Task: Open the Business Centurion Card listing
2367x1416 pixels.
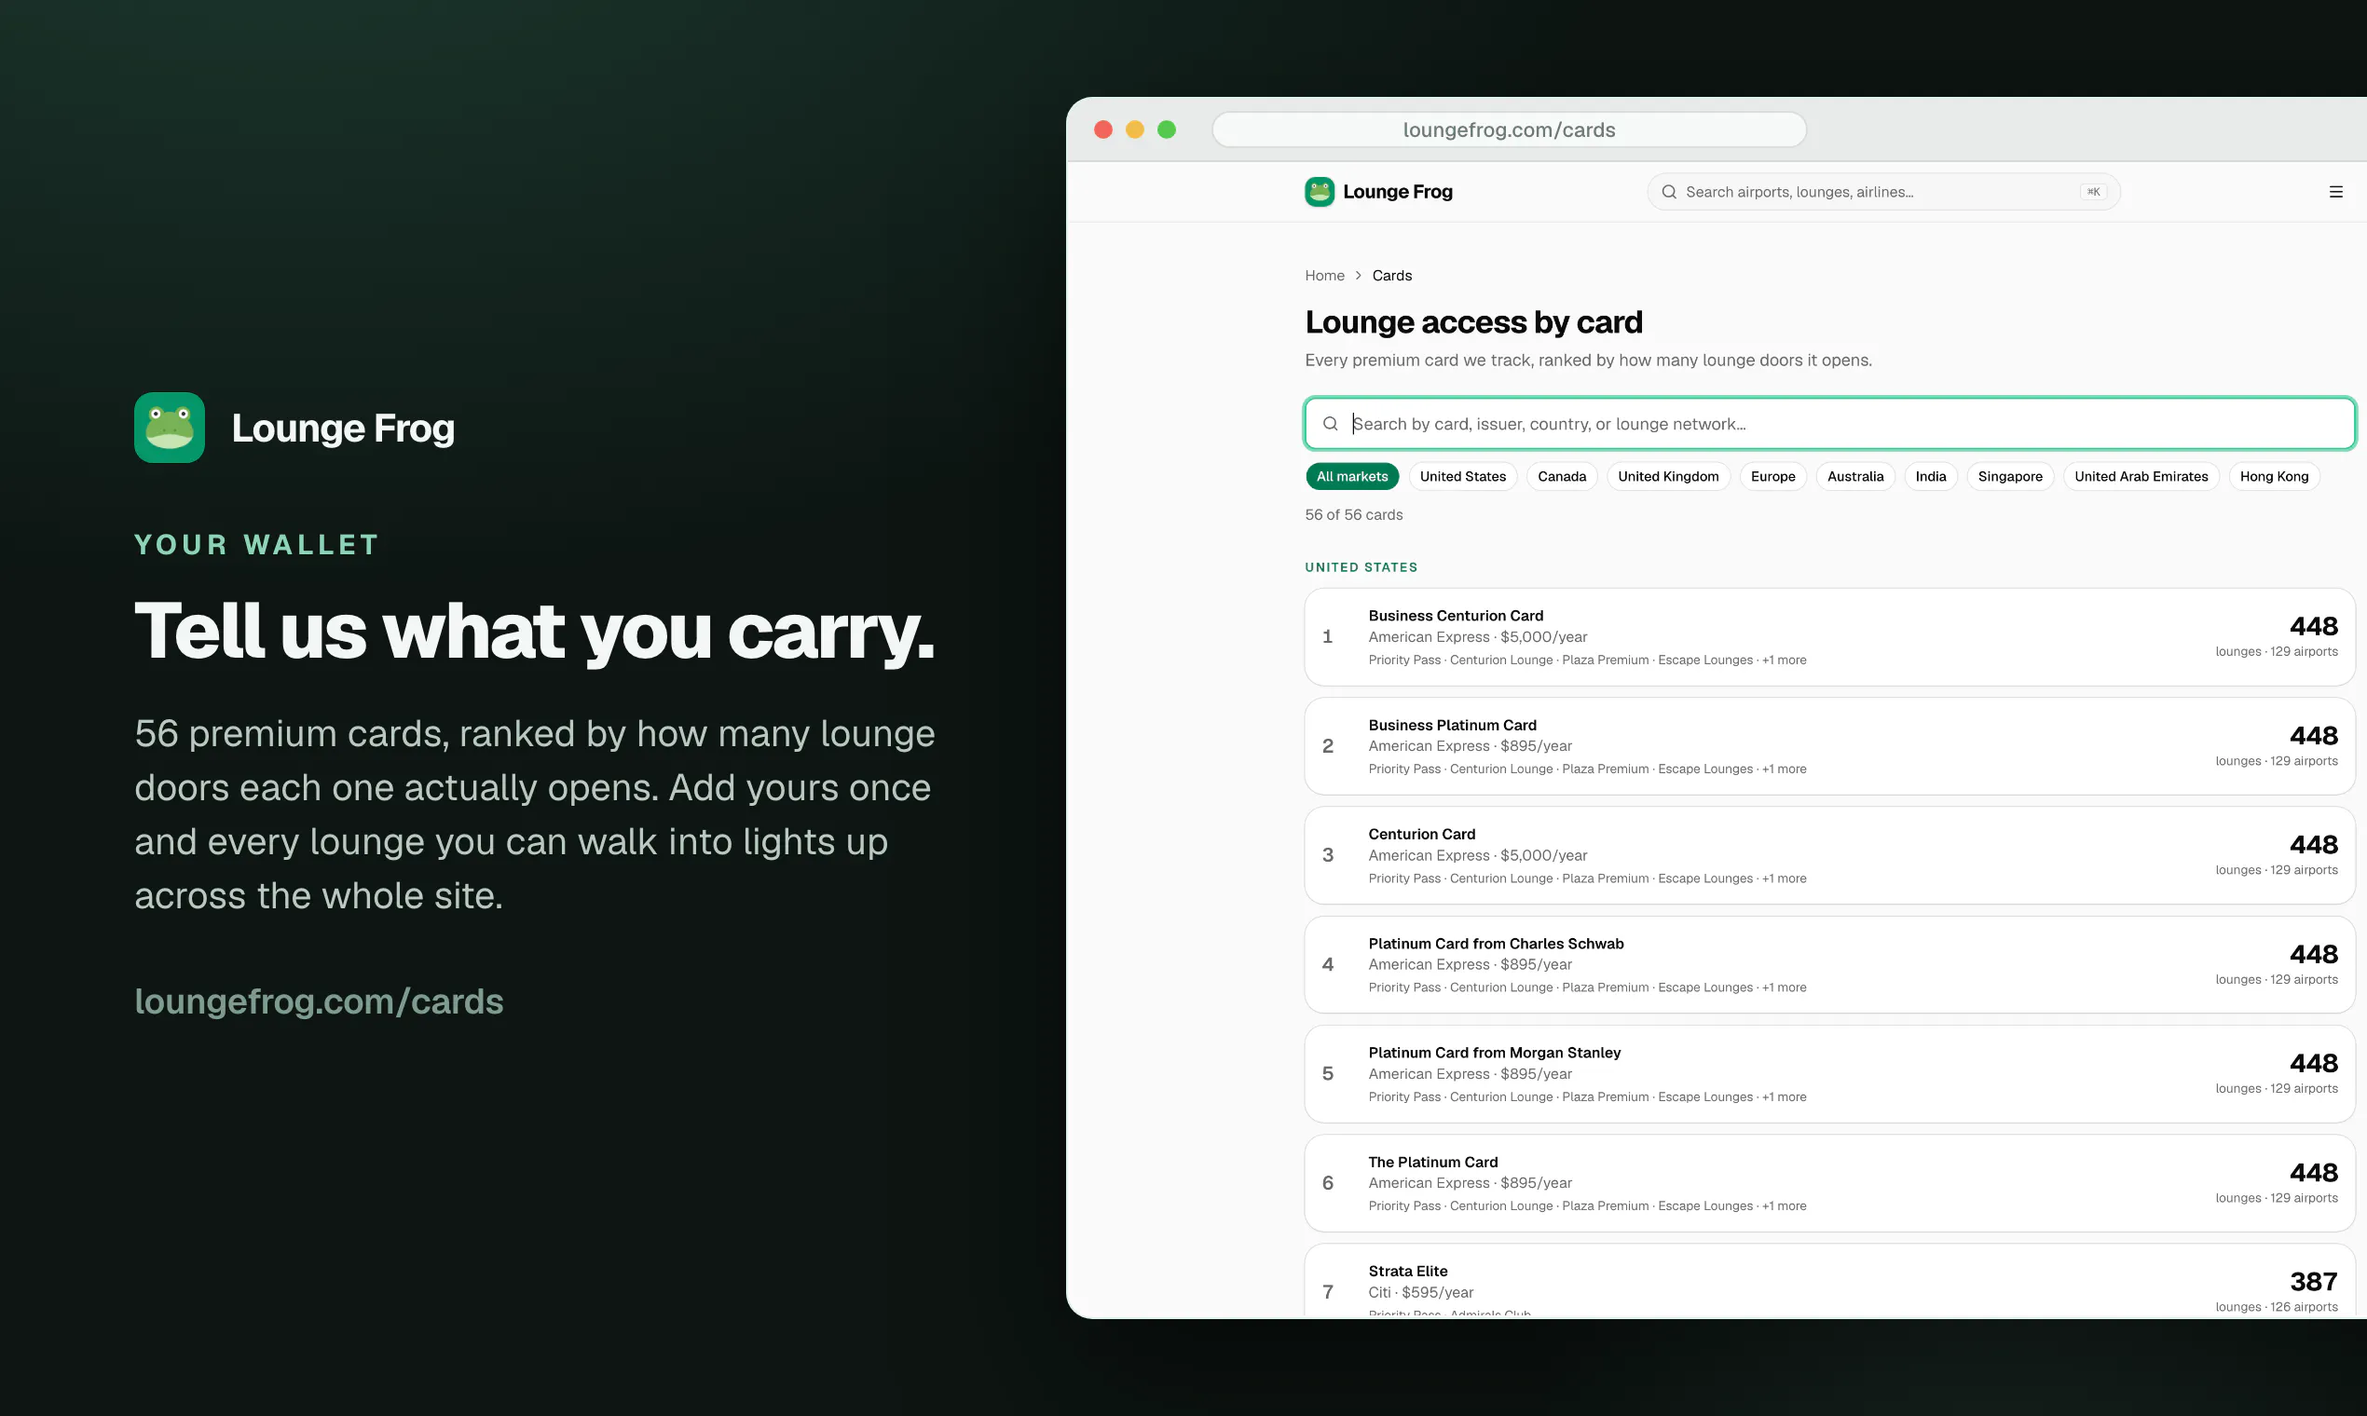Action: click(x=1828, y=636)
